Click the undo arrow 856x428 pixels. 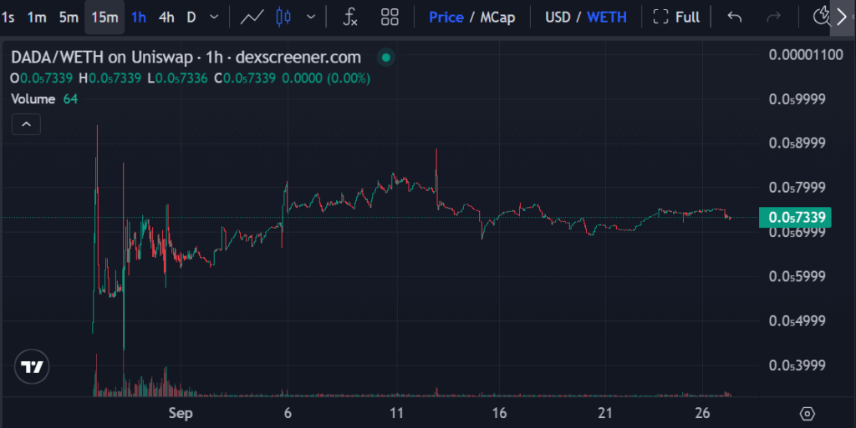click(735, 17)
